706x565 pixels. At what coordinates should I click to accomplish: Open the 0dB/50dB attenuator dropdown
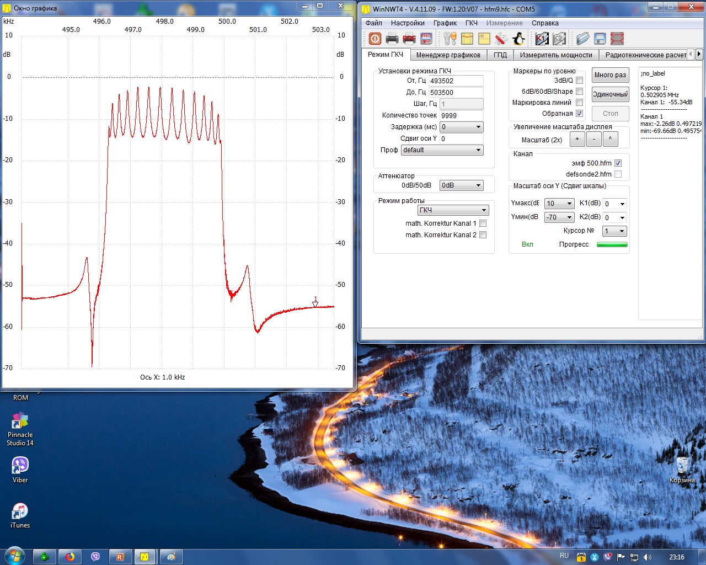coord(462,185)
